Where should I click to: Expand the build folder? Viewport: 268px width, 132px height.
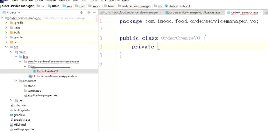tap(6, 32)
